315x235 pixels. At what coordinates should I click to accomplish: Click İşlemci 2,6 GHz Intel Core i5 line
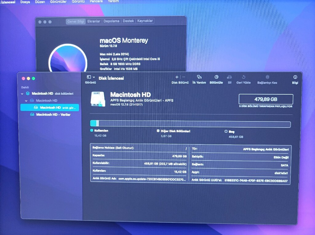(130, 59)
